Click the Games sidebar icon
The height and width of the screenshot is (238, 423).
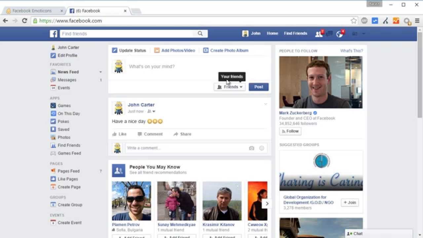coord(53,105)
